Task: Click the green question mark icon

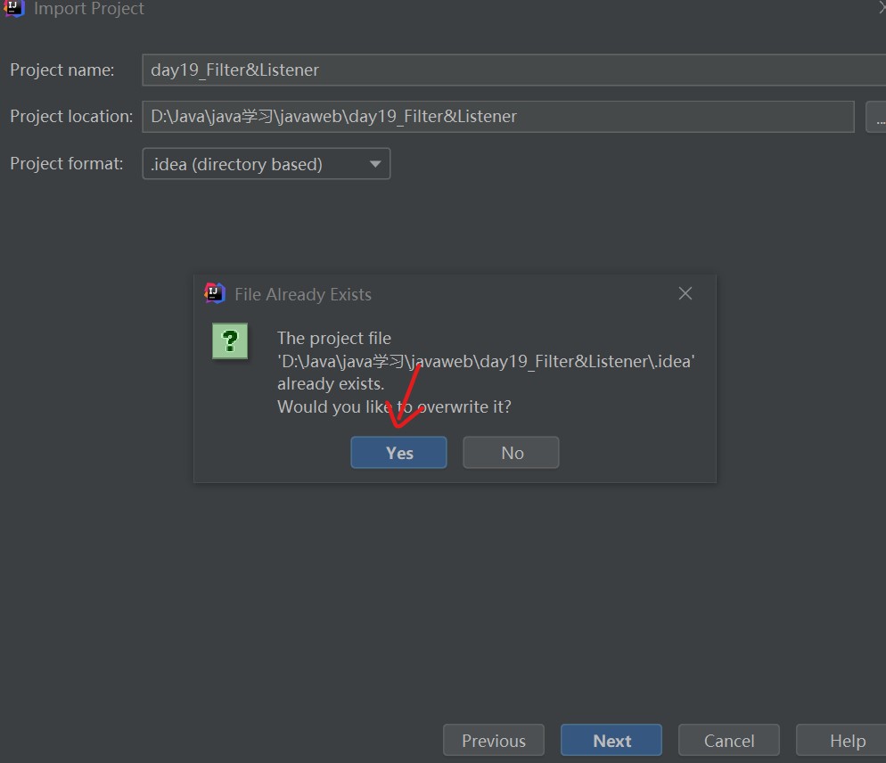Action: tap(230, 340)
